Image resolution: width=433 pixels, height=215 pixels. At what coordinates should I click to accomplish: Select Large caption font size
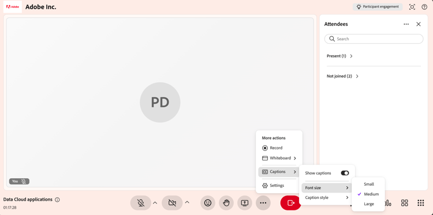[x=368, y=204]
